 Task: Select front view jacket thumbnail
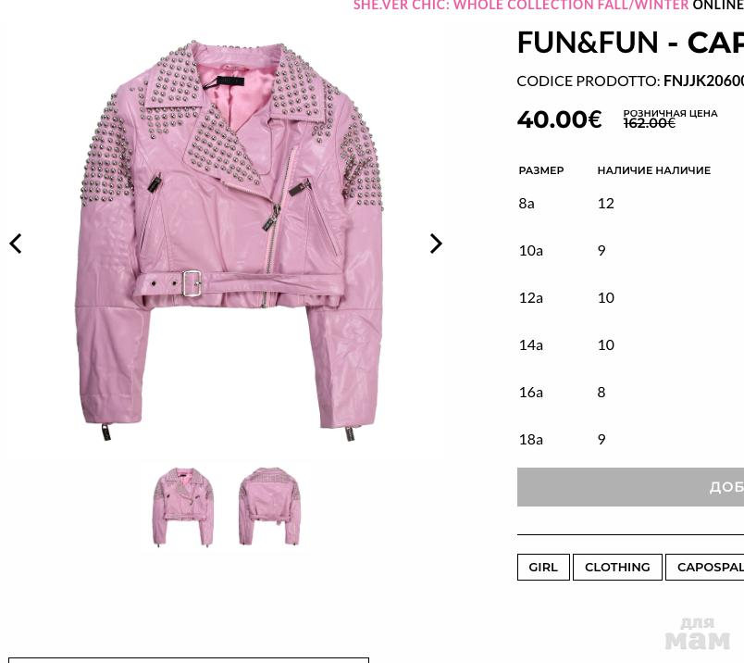coord(183,507)
